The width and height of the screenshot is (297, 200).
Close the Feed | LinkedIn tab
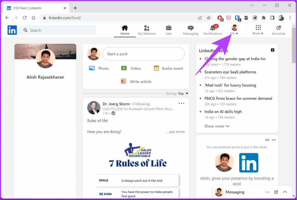[x=65, y=8]
